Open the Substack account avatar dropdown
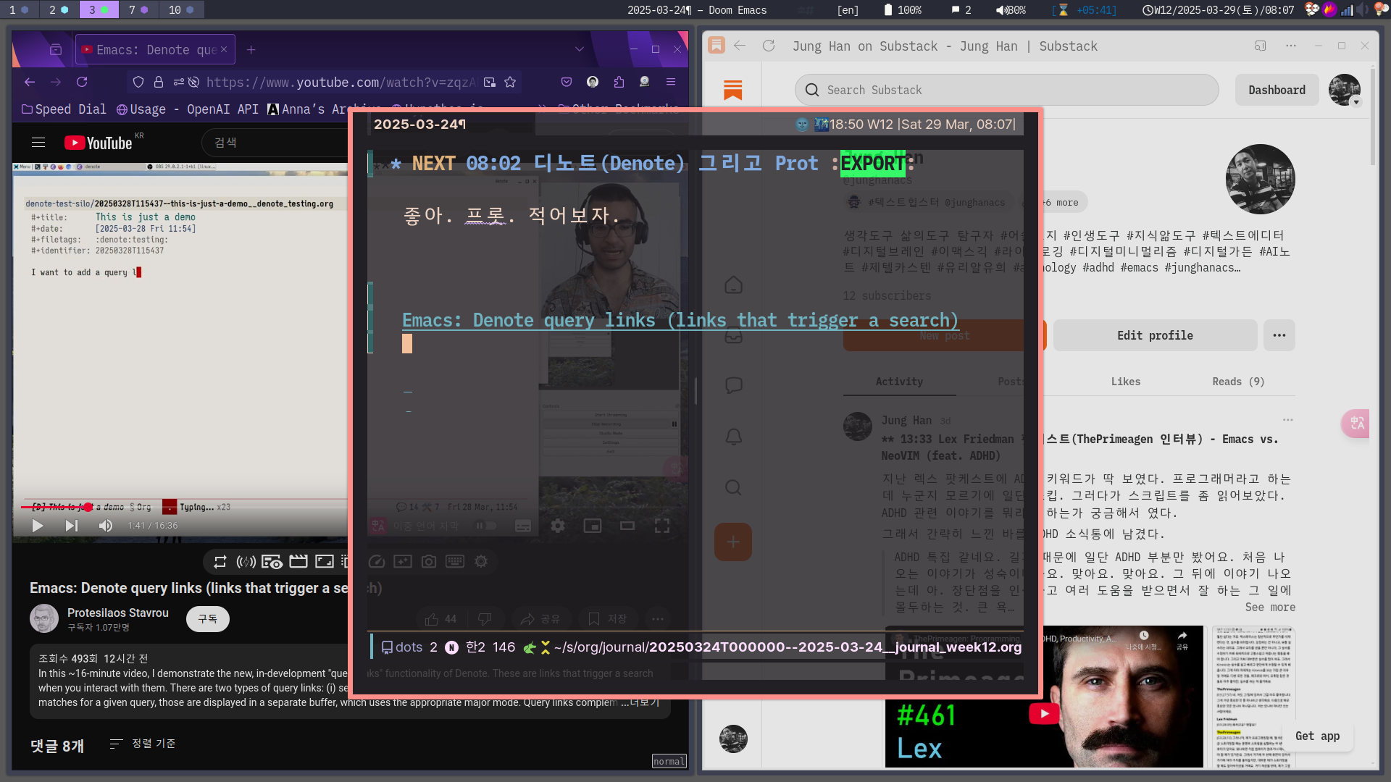Viewport: 1391px width, 782px height. pos(1345,90)
